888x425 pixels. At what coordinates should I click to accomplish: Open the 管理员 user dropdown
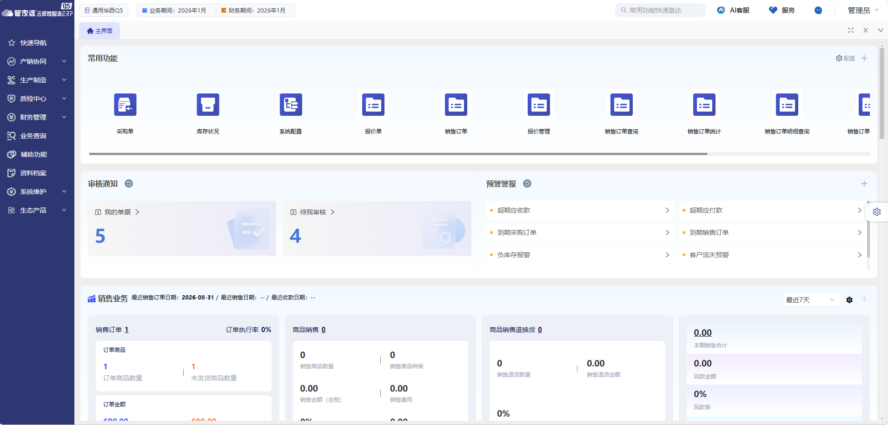(863, 10)
